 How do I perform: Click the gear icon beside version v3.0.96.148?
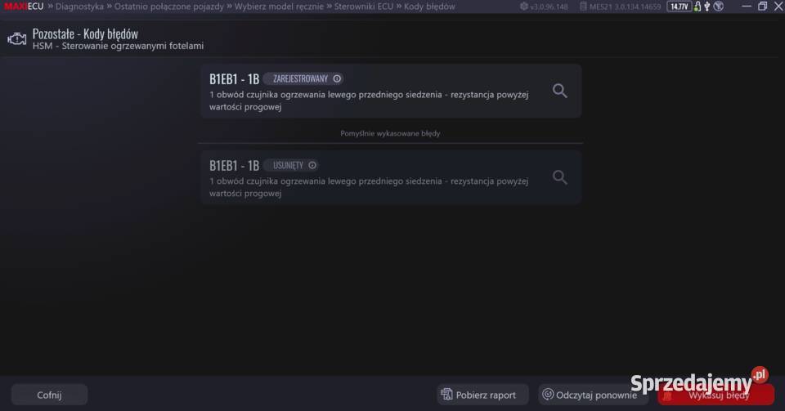(524, 7)
